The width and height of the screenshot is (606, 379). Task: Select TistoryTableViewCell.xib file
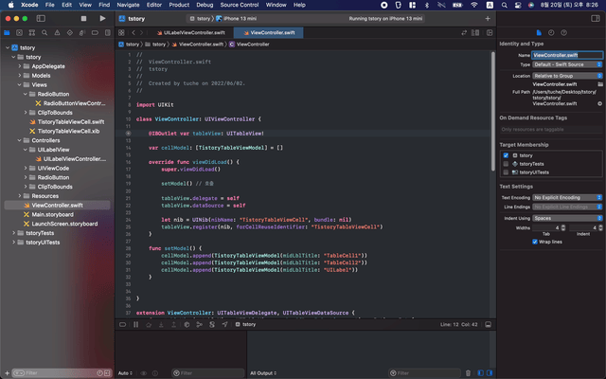(x=68, y=131)
